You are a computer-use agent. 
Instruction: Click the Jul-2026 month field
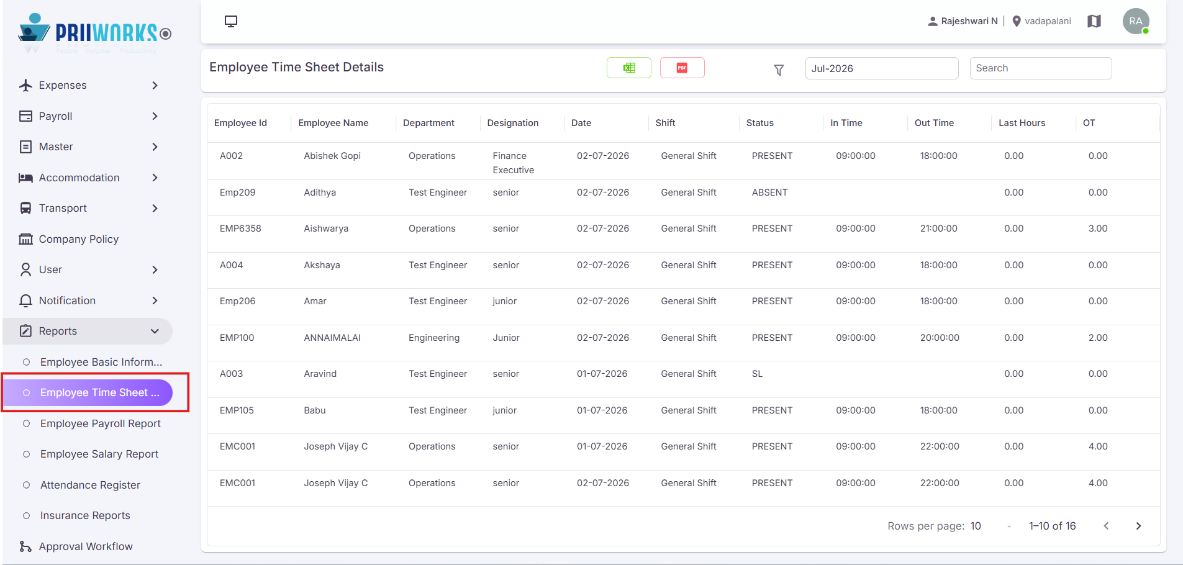coord(882,68)
